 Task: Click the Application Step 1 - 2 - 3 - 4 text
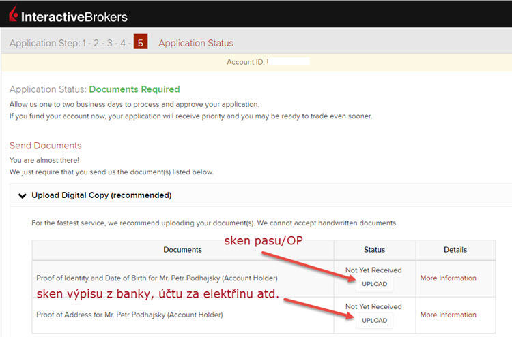(x=70, y=43)
